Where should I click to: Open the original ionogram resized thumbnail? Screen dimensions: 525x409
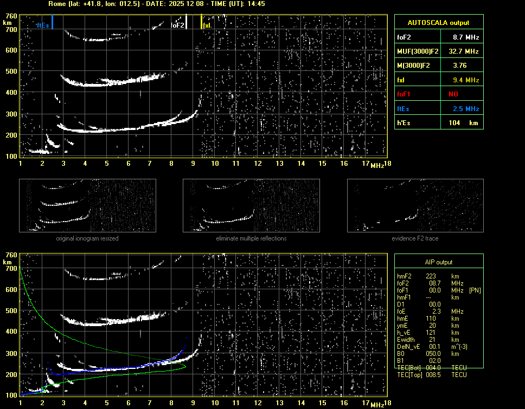click(87, 205)
